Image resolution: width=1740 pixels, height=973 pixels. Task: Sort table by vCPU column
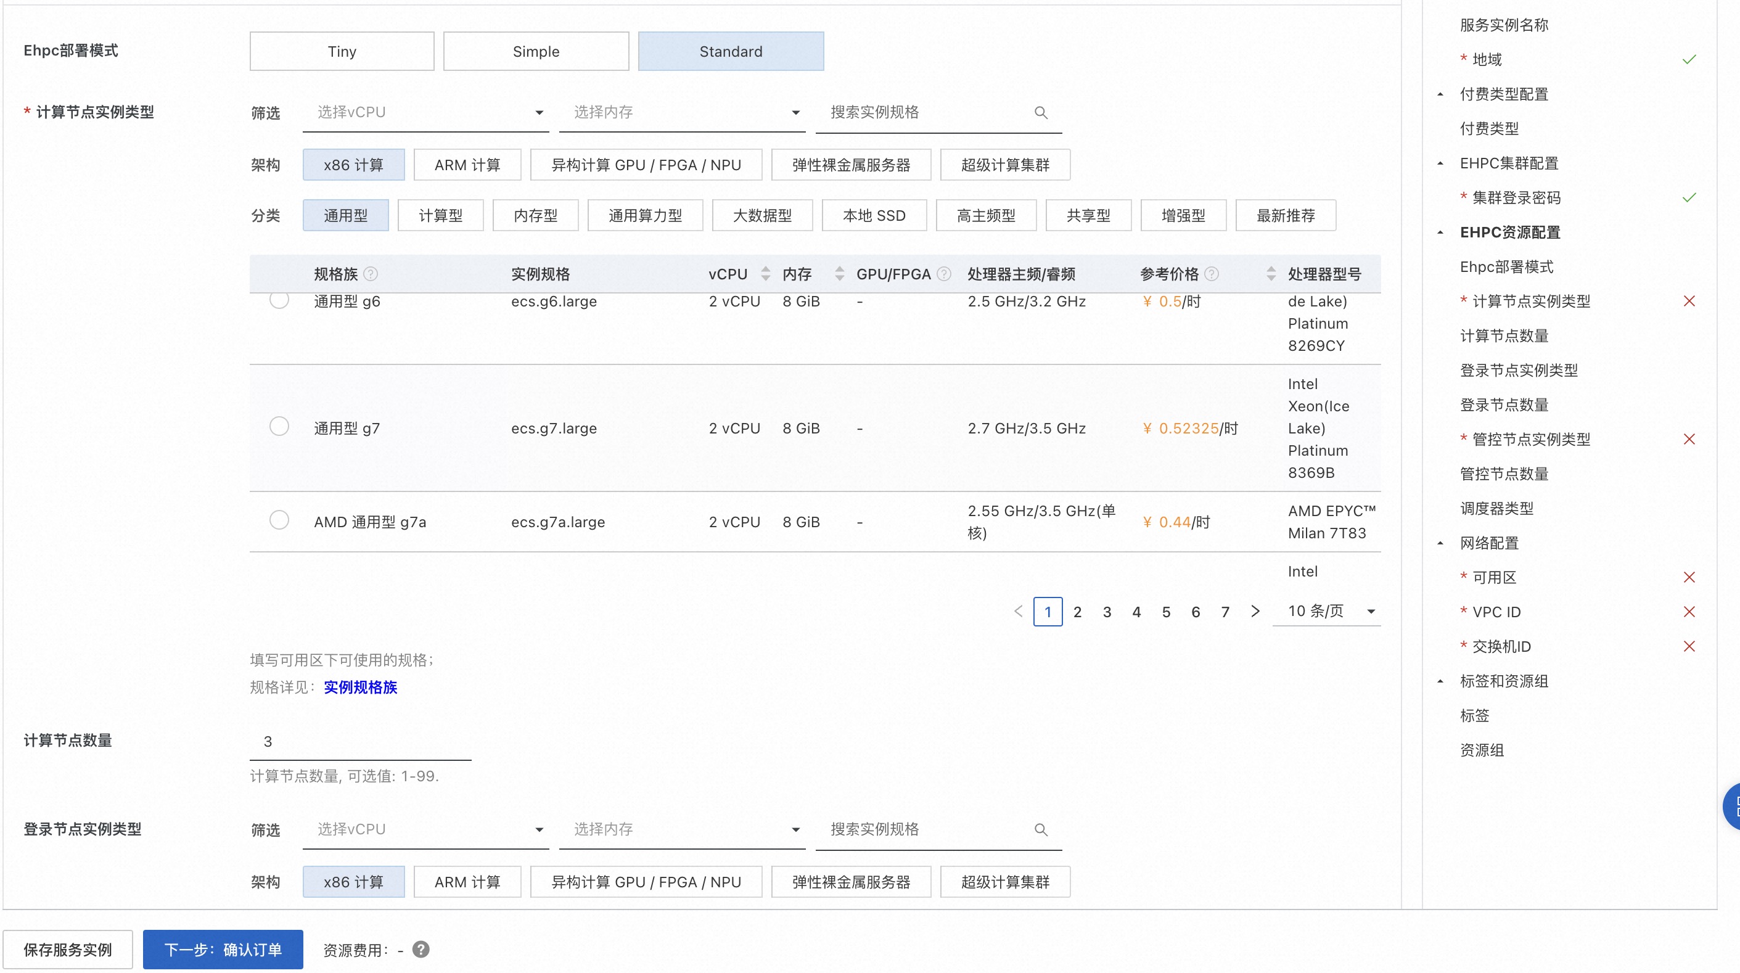tap(765, 274)
